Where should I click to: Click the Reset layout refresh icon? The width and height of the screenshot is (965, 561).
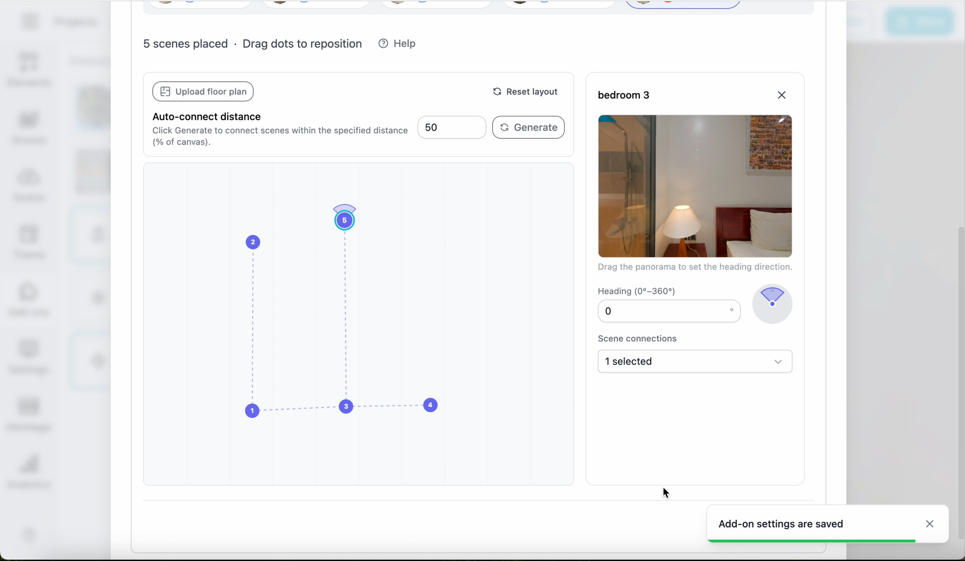coord(497,92)
